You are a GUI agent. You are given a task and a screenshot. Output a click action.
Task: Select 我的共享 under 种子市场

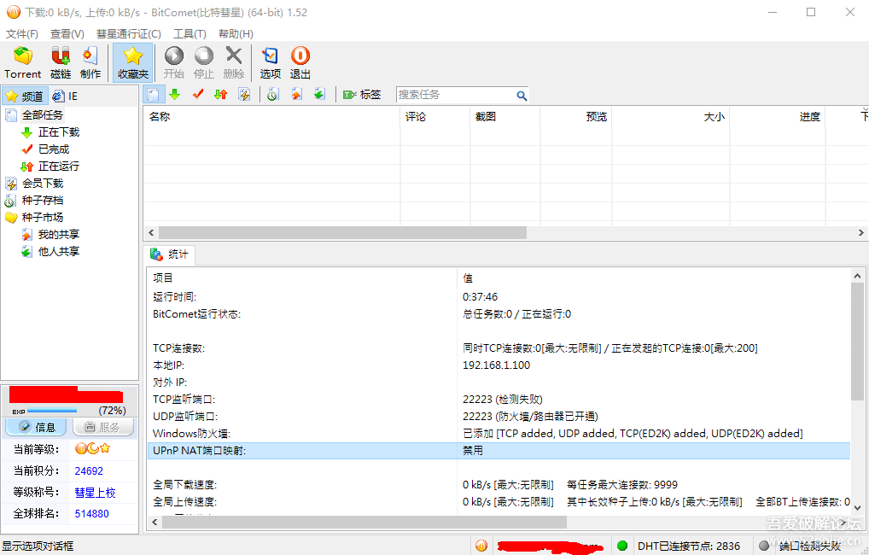pyautogui.click(x=57, y=234)
